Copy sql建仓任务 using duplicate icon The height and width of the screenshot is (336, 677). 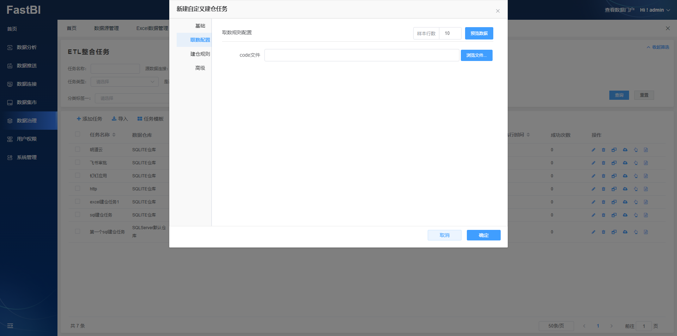[614, 215]
